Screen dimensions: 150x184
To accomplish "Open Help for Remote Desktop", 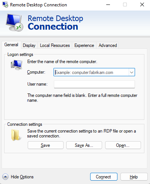I will [134, 177].
